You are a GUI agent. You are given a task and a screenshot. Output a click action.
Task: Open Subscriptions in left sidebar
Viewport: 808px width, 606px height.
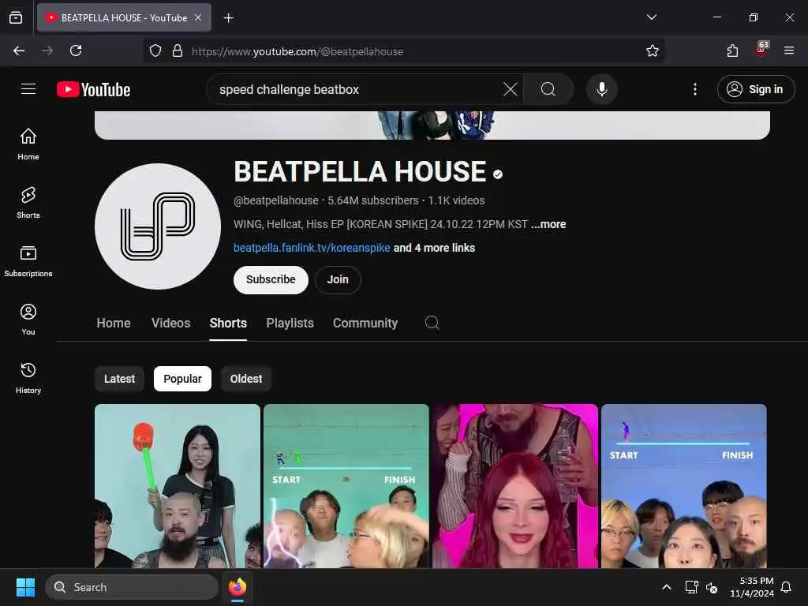pos(28,261)
